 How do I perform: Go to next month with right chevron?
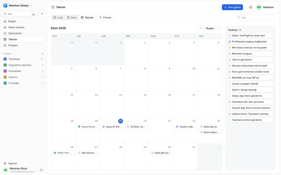(x=220, y=28)
